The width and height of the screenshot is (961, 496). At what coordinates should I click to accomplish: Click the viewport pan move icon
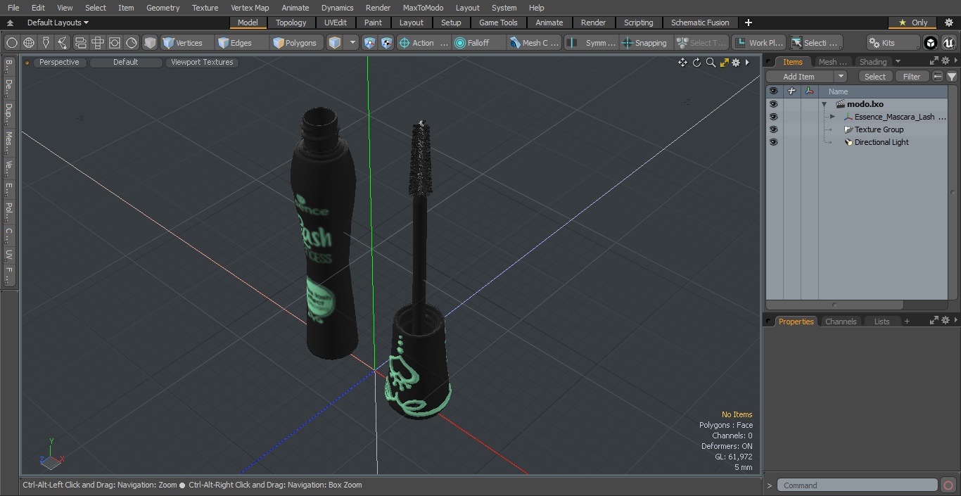(682, 62)
